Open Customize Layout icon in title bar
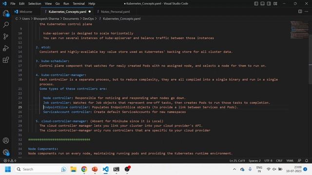This screenshot has width=312, height=175. (x=275, y=3)
